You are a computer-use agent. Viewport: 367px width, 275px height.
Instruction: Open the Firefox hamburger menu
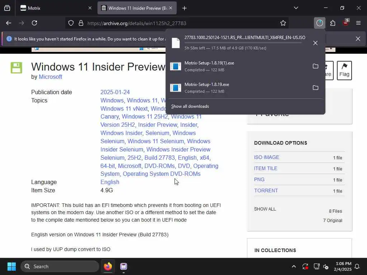(x=358, y=23)
